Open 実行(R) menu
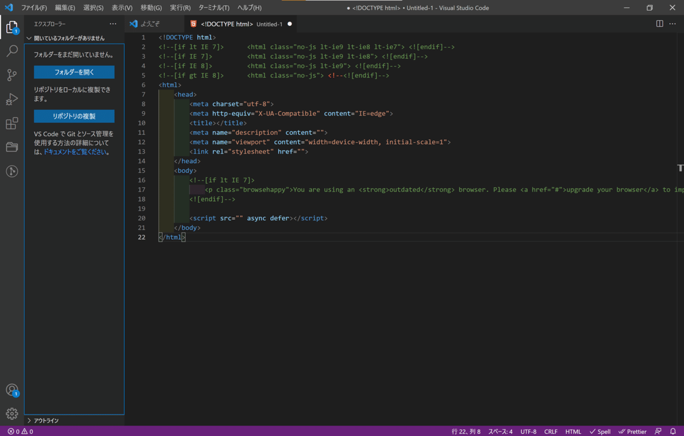The height and width of the screenshot is (436, 684). (x=180, y=7)
